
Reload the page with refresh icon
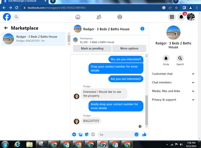pyautogui.click(x=16, y=8)
